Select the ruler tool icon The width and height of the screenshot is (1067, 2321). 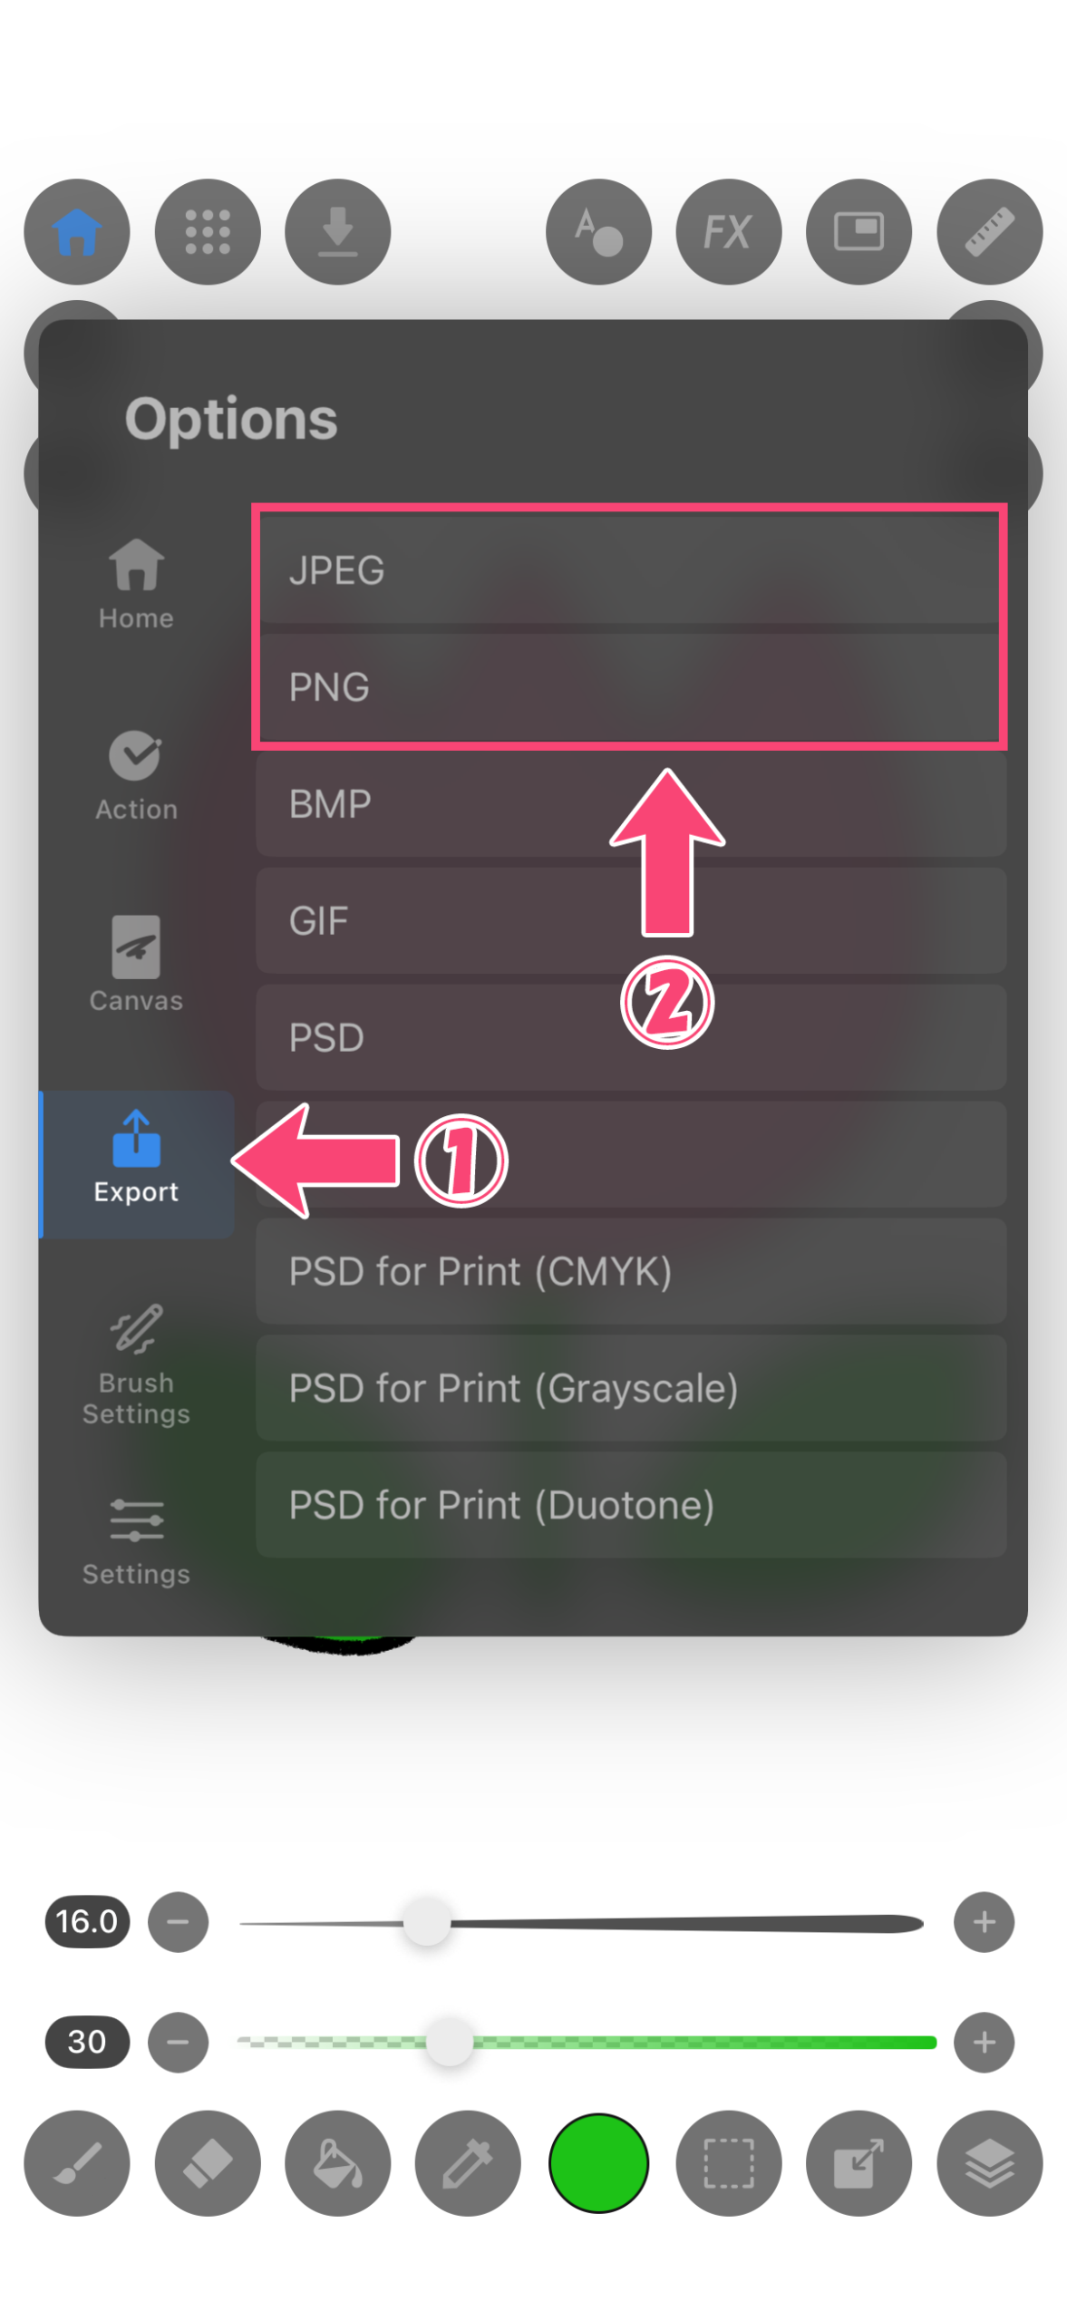[x=989, y=232]
